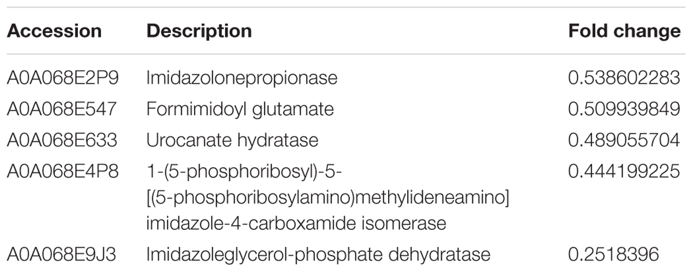Click Imidazoleglycerol-phosphate dehydratase description
Viewport: 693px width, 272px height.
click(319, 253)
